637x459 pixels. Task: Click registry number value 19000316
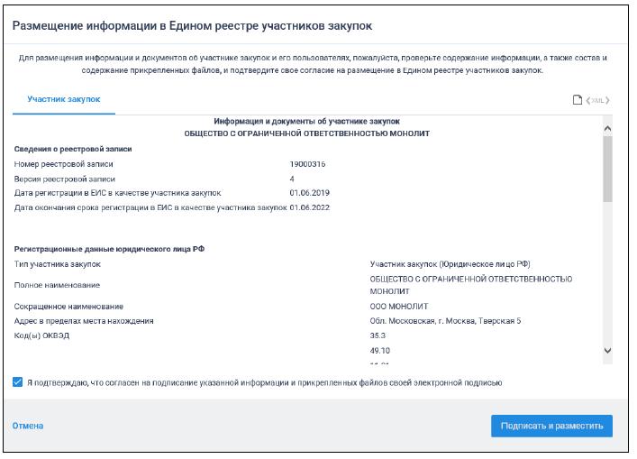[307, 164]
